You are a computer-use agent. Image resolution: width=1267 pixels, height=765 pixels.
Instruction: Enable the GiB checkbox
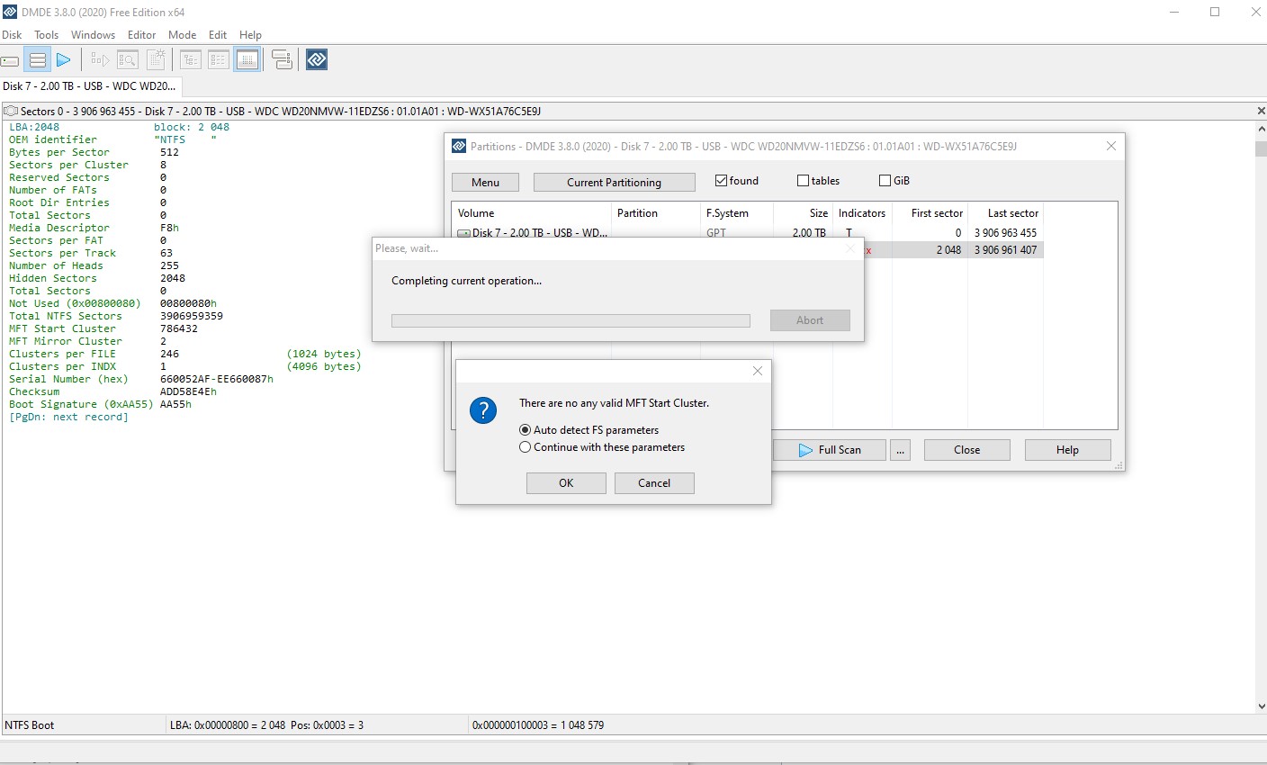pos(885,180)
